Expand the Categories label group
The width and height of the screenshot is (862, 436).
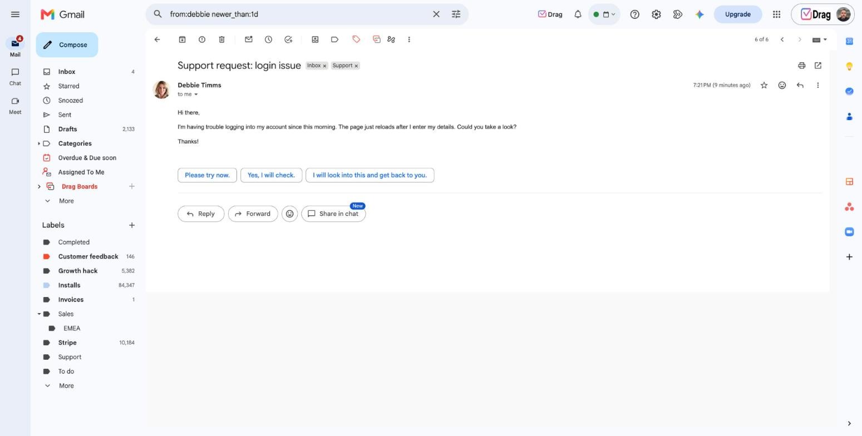click(39, 143)
